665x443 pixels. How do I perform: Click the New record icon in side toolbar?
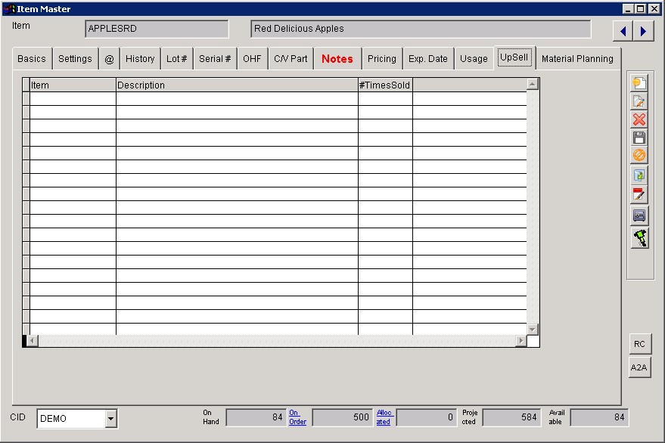point(639,83)
